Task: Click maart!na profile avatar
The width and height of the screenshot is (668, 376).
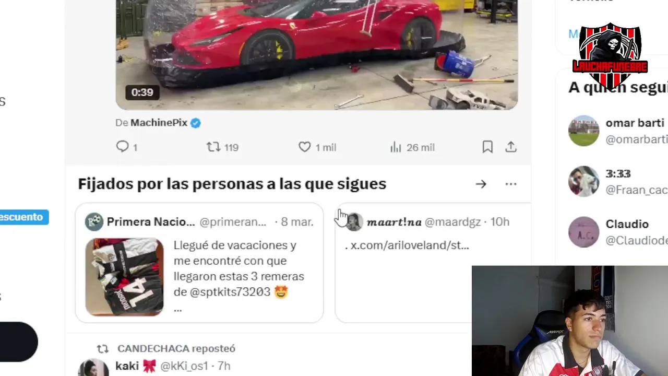Action: (x=354, y=222)
